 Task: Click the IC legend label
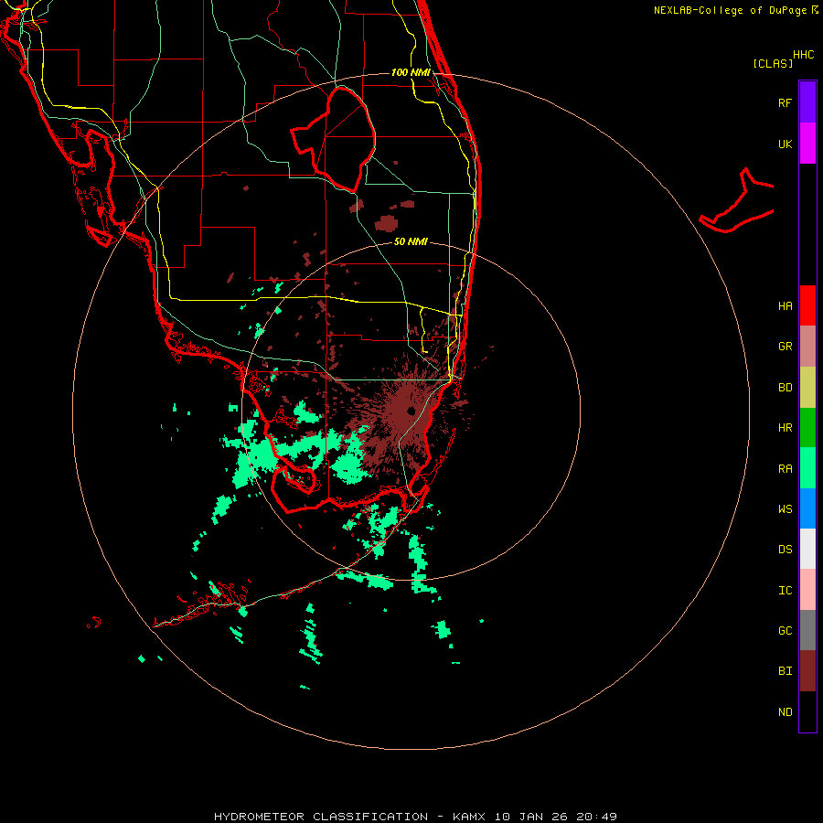[785, 591]
